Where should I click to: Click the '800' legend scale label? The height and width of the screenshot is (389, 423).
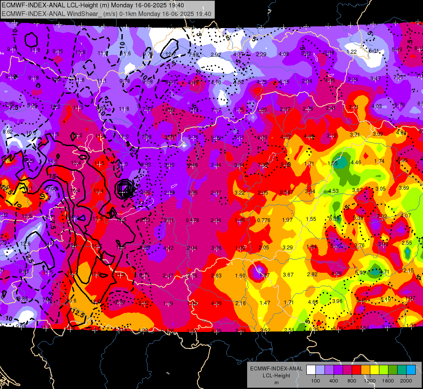[352, 381]
